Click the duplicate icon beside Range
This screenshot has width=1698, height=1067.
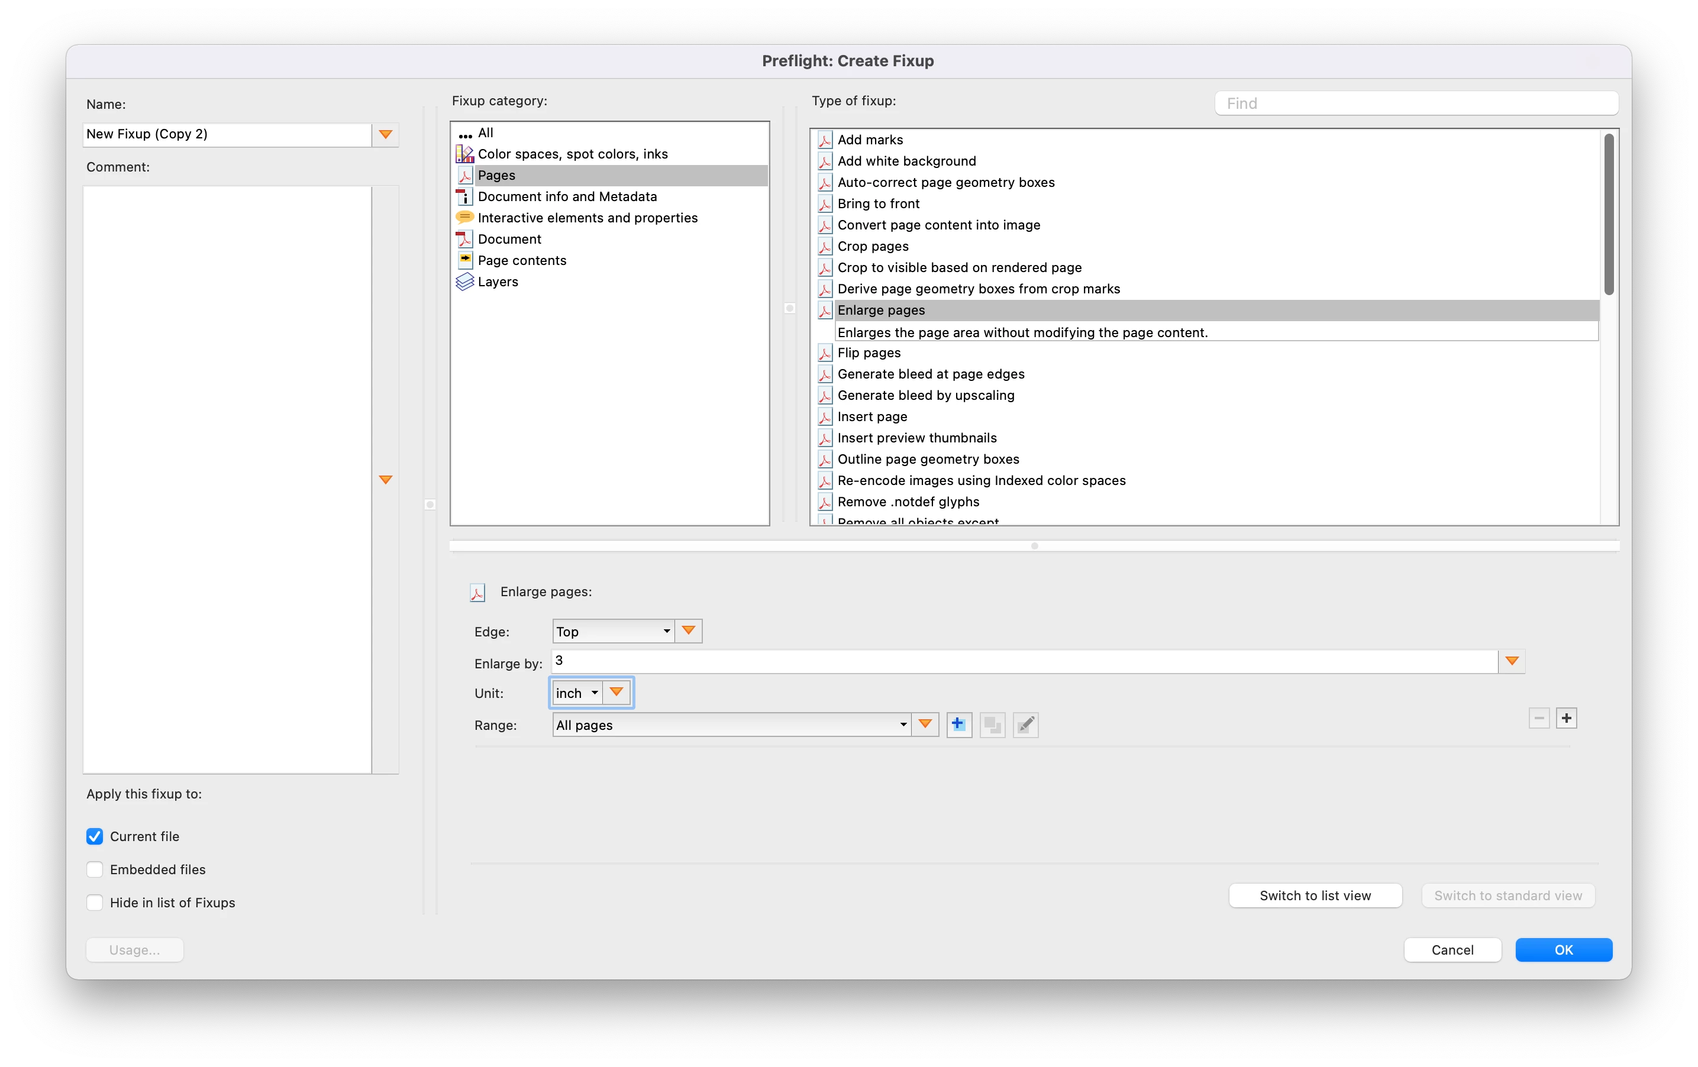(x=992, y=725)
